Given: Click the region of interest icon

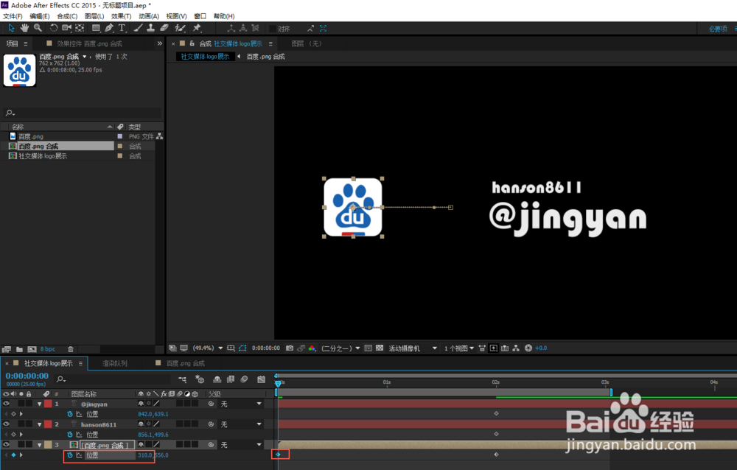Looking at the screenshot, I should click(368, 348).
